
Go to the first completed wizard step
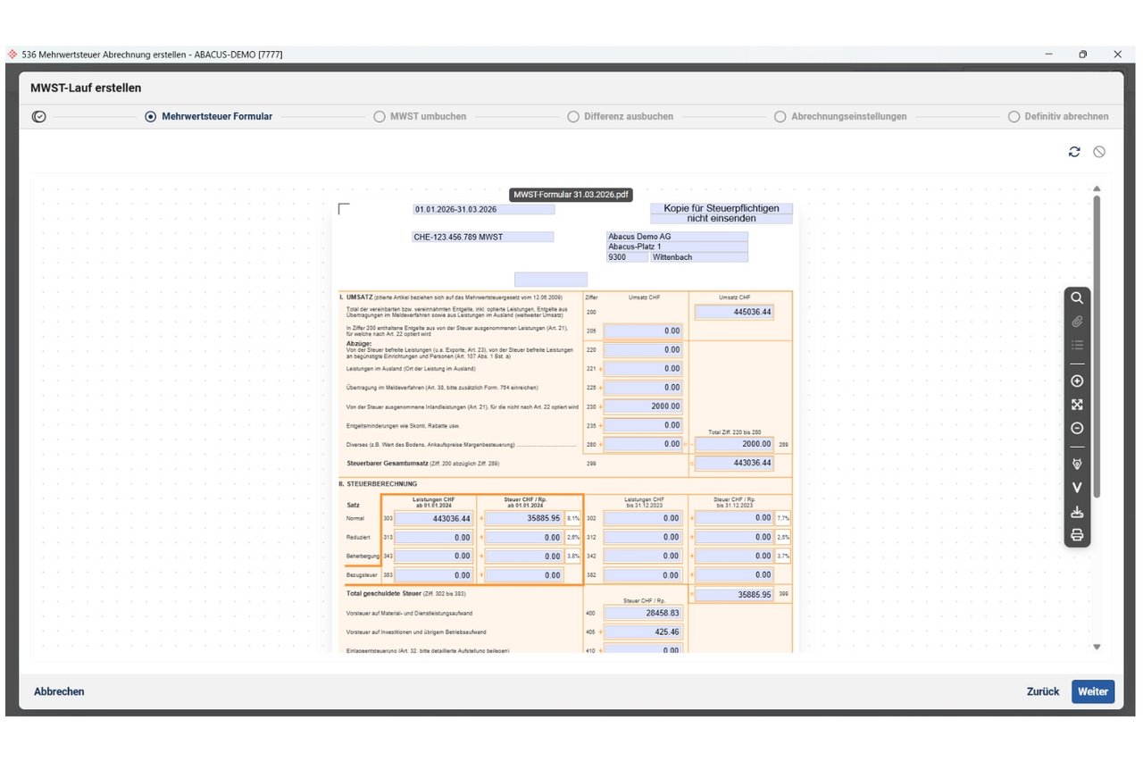tap(38, 116)
